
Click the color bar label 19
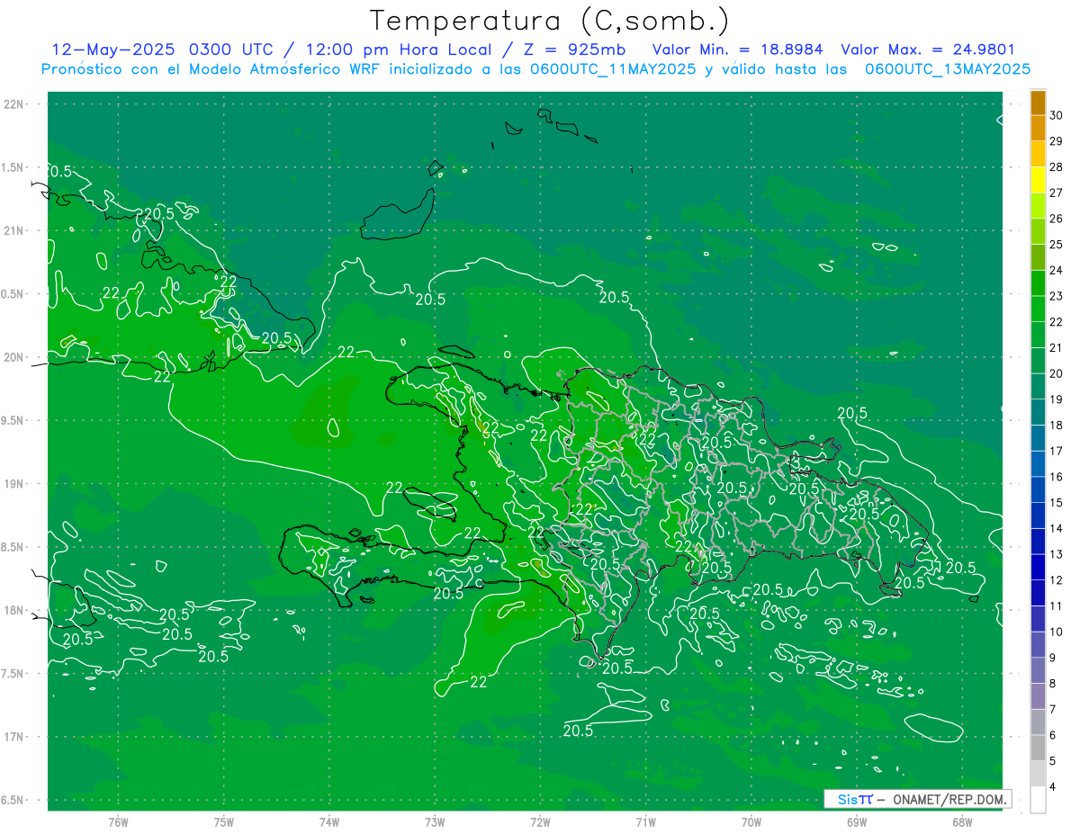[1056, 399]
